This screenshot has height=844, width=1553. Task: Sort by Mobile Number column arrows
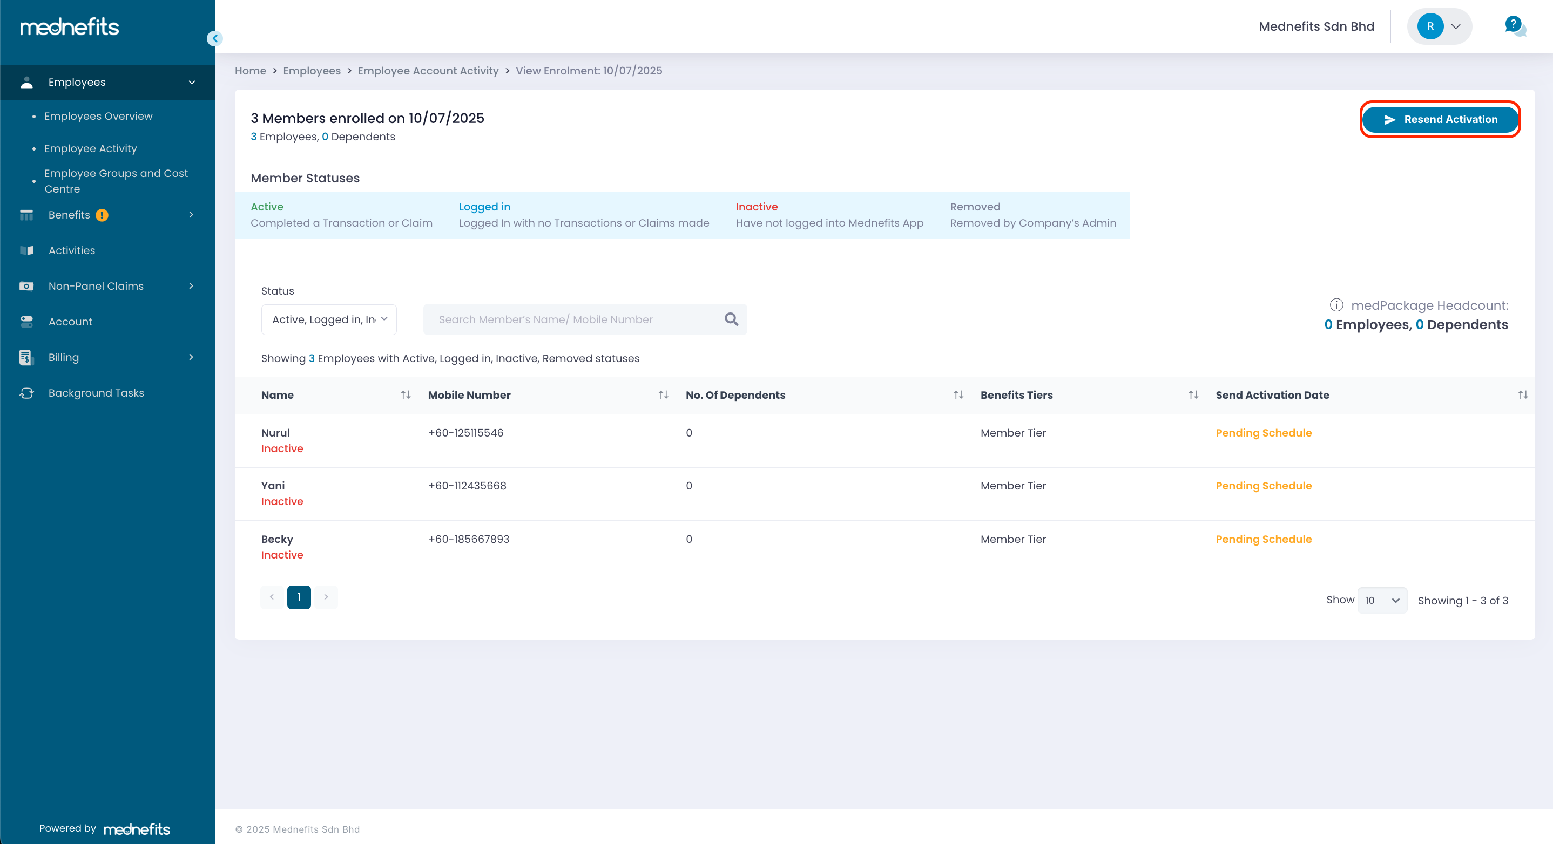[x=663, y=394]
